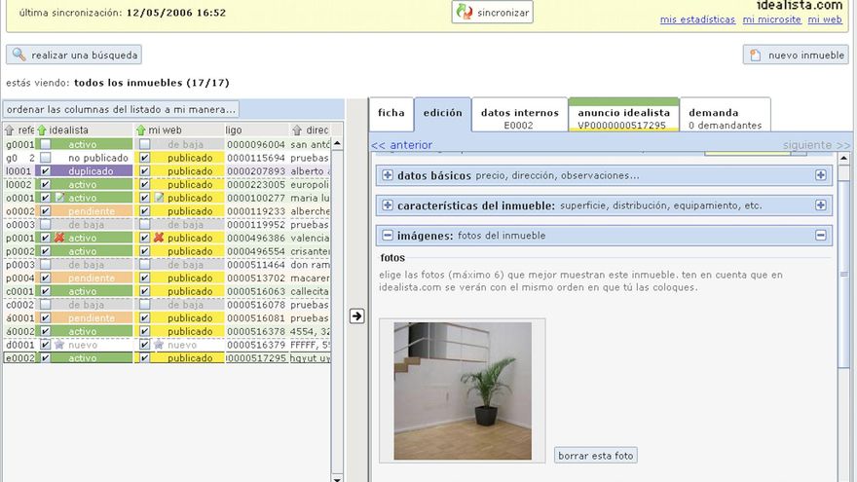Sort by mi web column using green arrow
Screen dimensions: 857x482
140,130
